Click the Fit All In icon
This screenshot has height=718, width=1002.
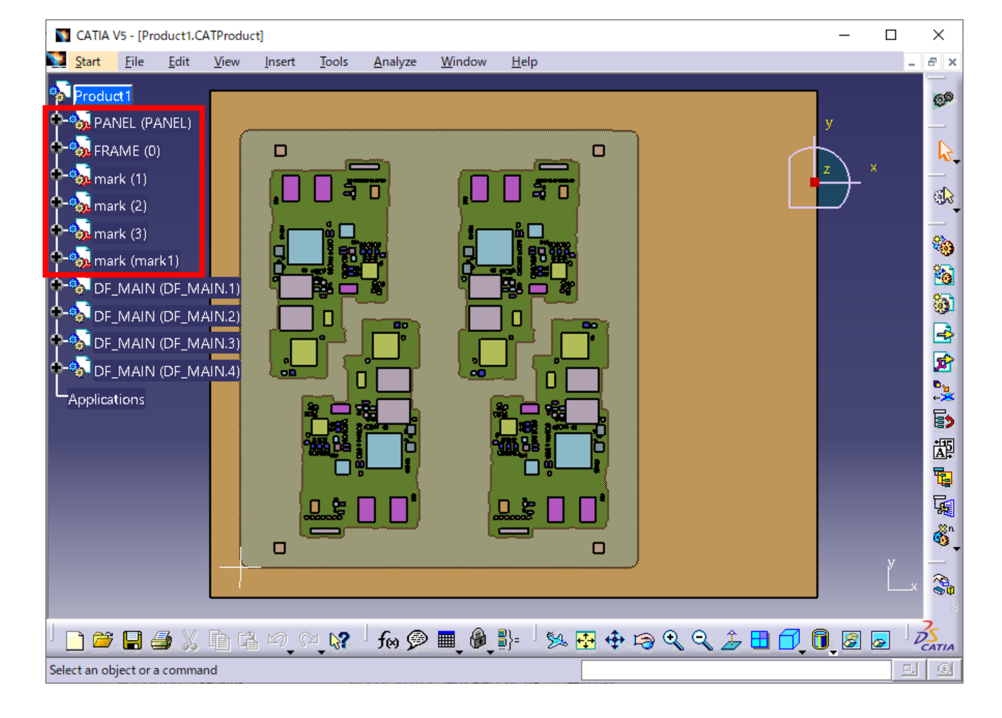click(586, 640)
